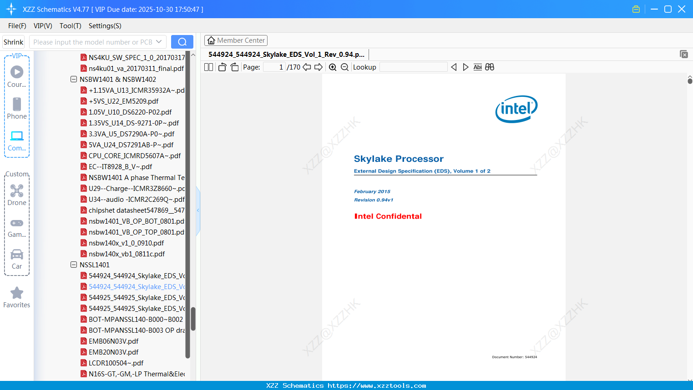
Task: Open the Member Center button
Action: [236, 40]
